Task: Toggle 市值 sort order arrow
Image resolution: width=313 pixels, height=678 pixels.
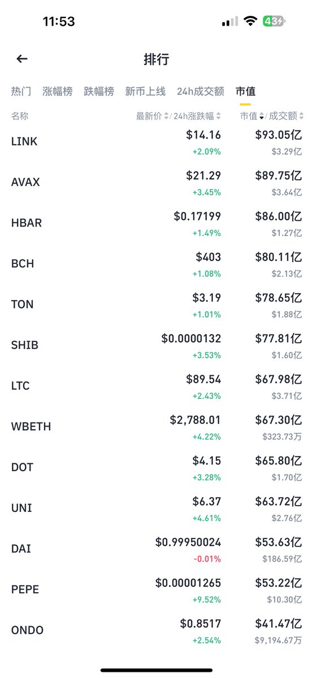Action: click(x=262, y=116)
